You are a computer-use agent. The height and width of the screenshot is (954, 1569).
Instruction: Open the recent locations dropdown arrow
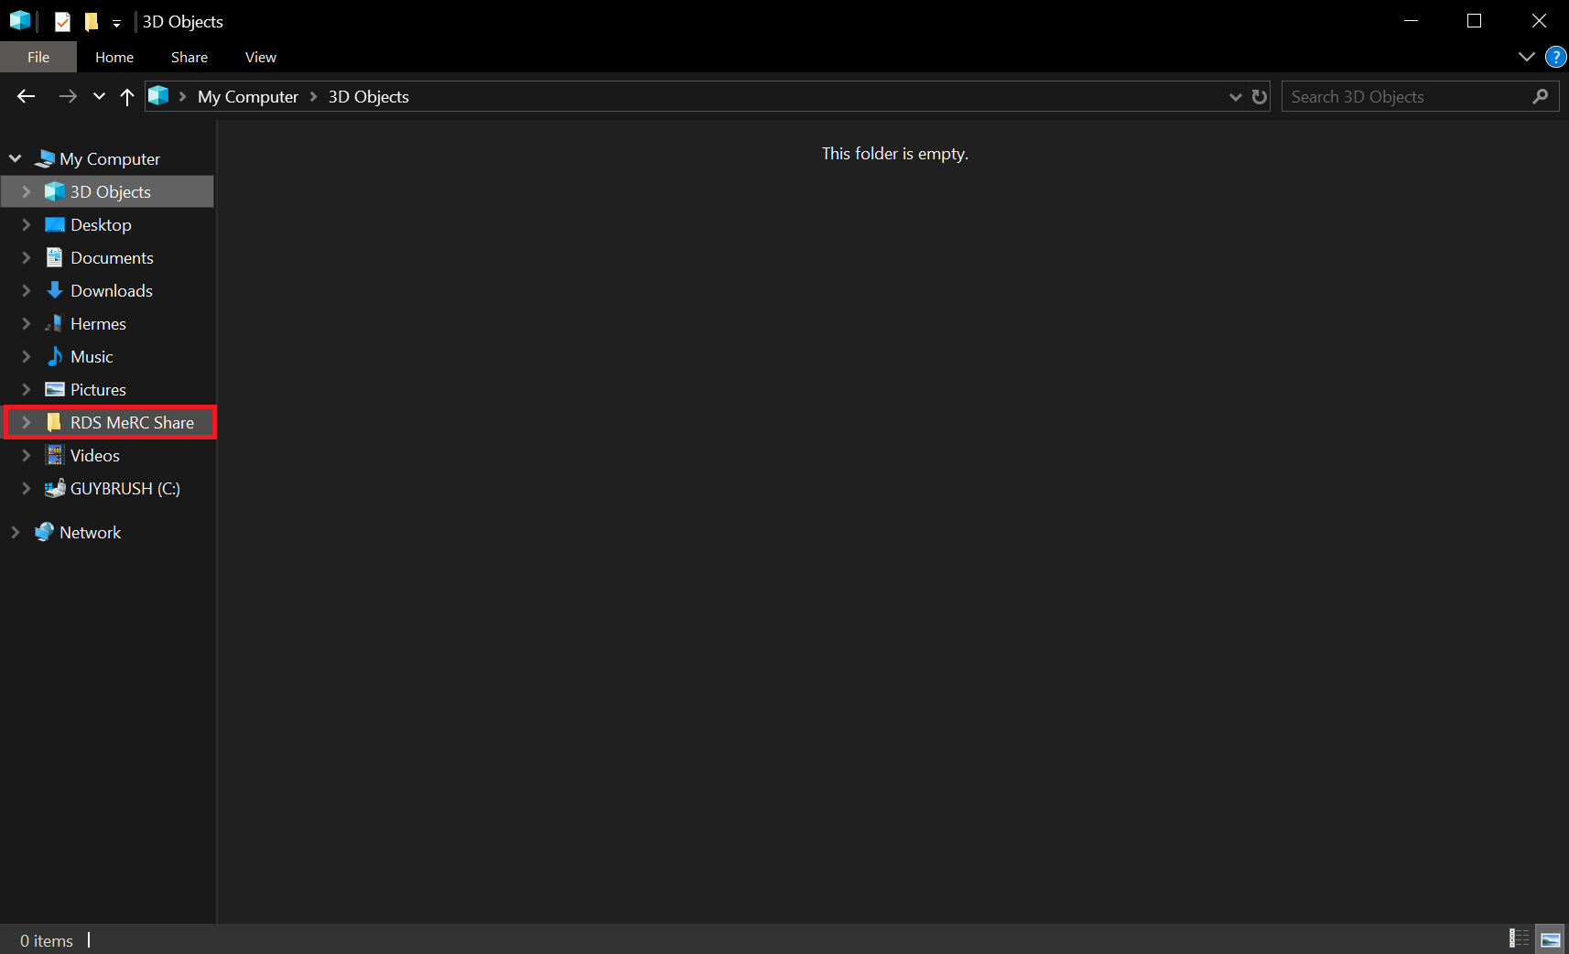click(x=99, y=96)
